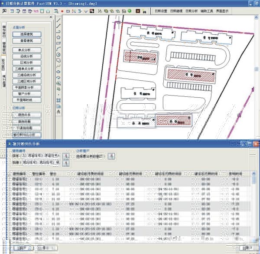This screenshot has height=254, width=260.
Task: Click the drawing area scroll-up arrow
Action: 256,17
